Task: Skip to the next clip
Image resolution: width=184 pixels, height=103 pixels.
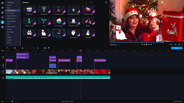Action: 151,44
